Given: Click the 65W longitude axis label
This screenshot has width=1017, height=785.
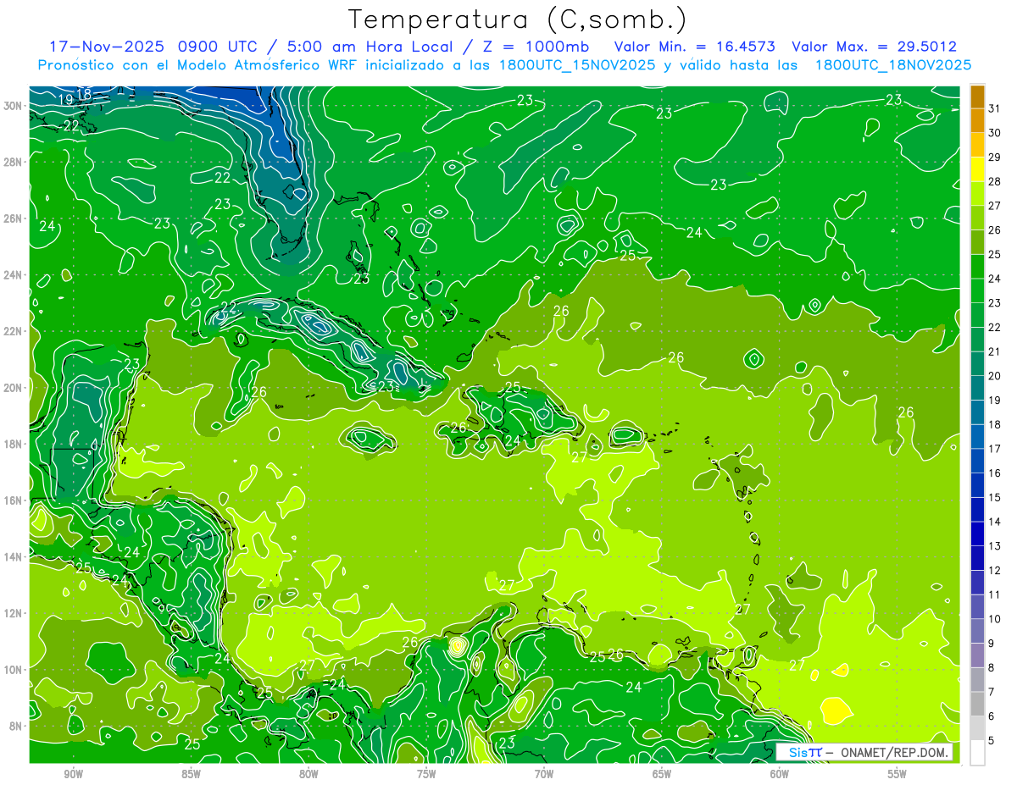Looking at the screenshot, I should [662, 773].
